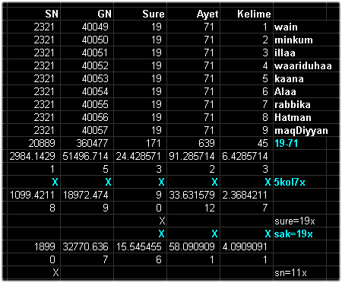Viewport: 342px width, 283px height.
Task: Click the value 91.285714
Action: 192,156
